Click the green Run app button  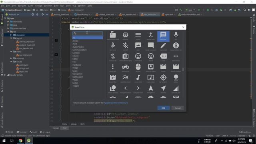(x=199, y=10)
